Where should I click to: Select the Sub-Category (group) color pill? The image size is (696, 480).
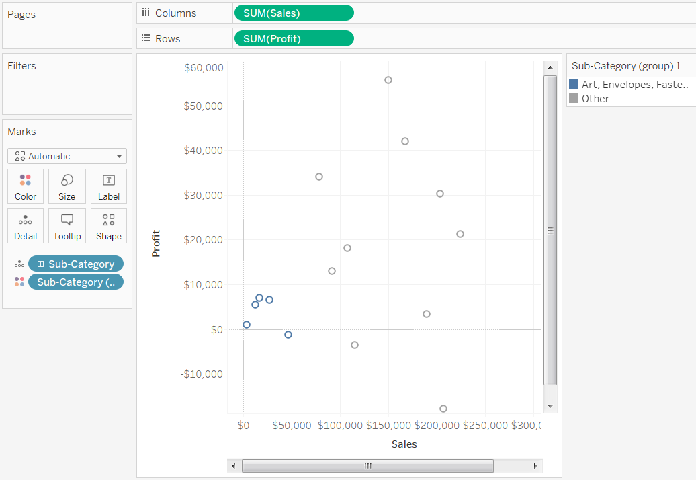tap(76, 282)
